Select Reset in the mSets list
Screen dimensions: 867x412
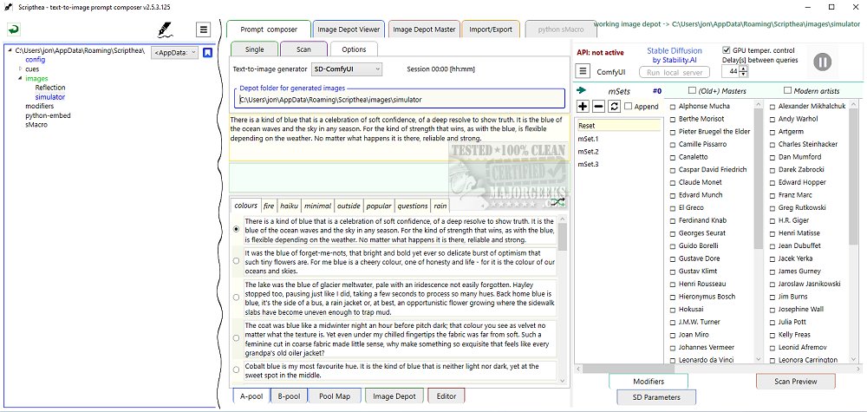618,126
